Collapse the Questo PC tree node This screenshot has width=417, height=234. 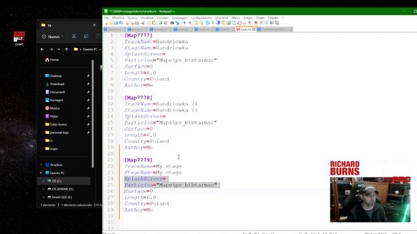click(x=41, y=173)
